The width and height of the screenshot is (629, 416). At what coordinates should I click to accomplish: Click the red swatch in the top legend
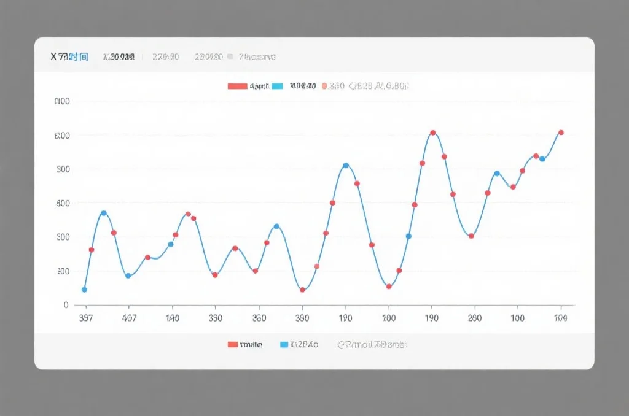click(x=237, y=87)
